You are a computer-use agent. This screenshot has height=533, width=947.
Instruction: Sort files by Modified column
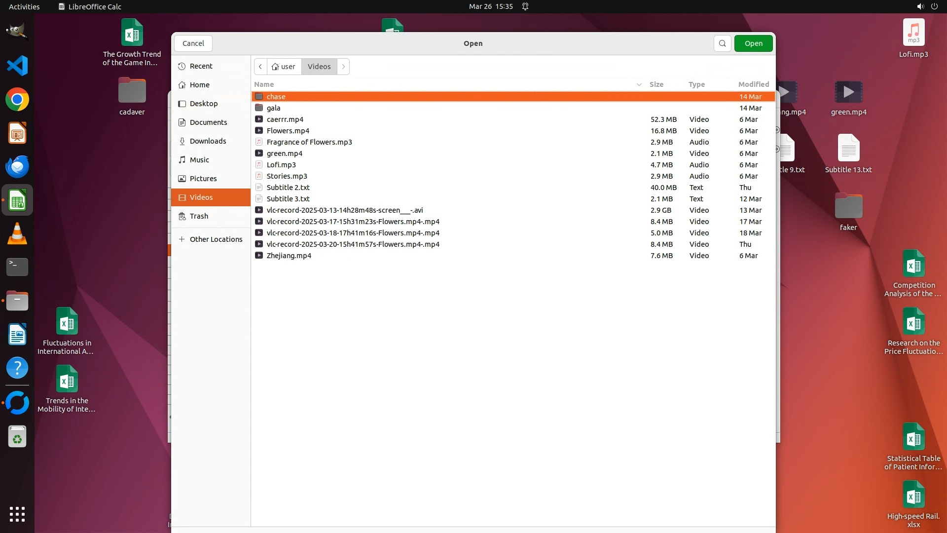753,84
